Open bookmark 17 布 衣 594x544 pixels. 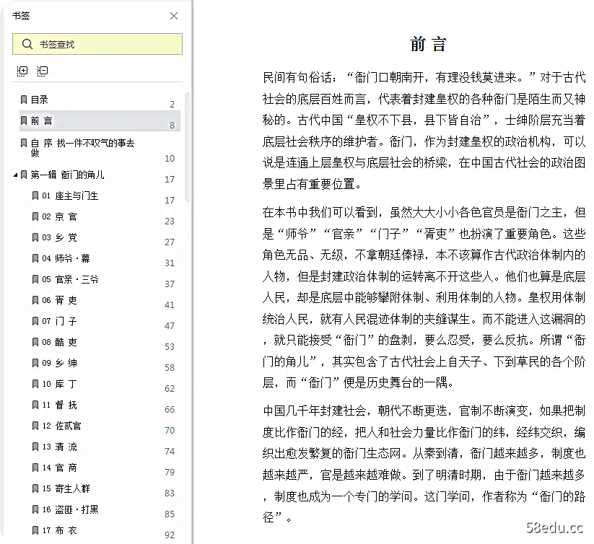59,530
